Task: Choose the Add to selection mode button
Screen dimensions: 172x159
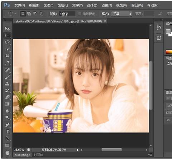Action: (x=29, y=14)
